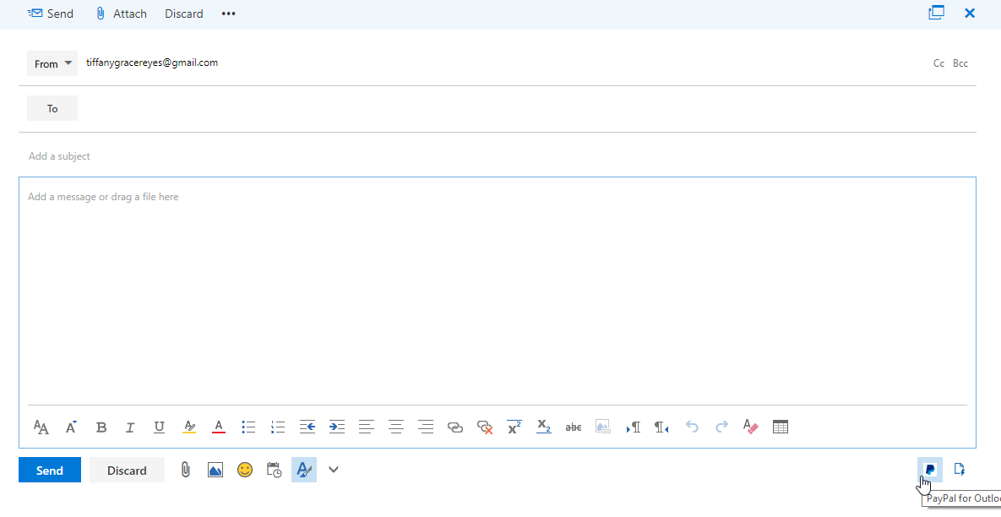Align text to the right
1001x517 pixels.
pyautogui.click(x=426, y=427)
